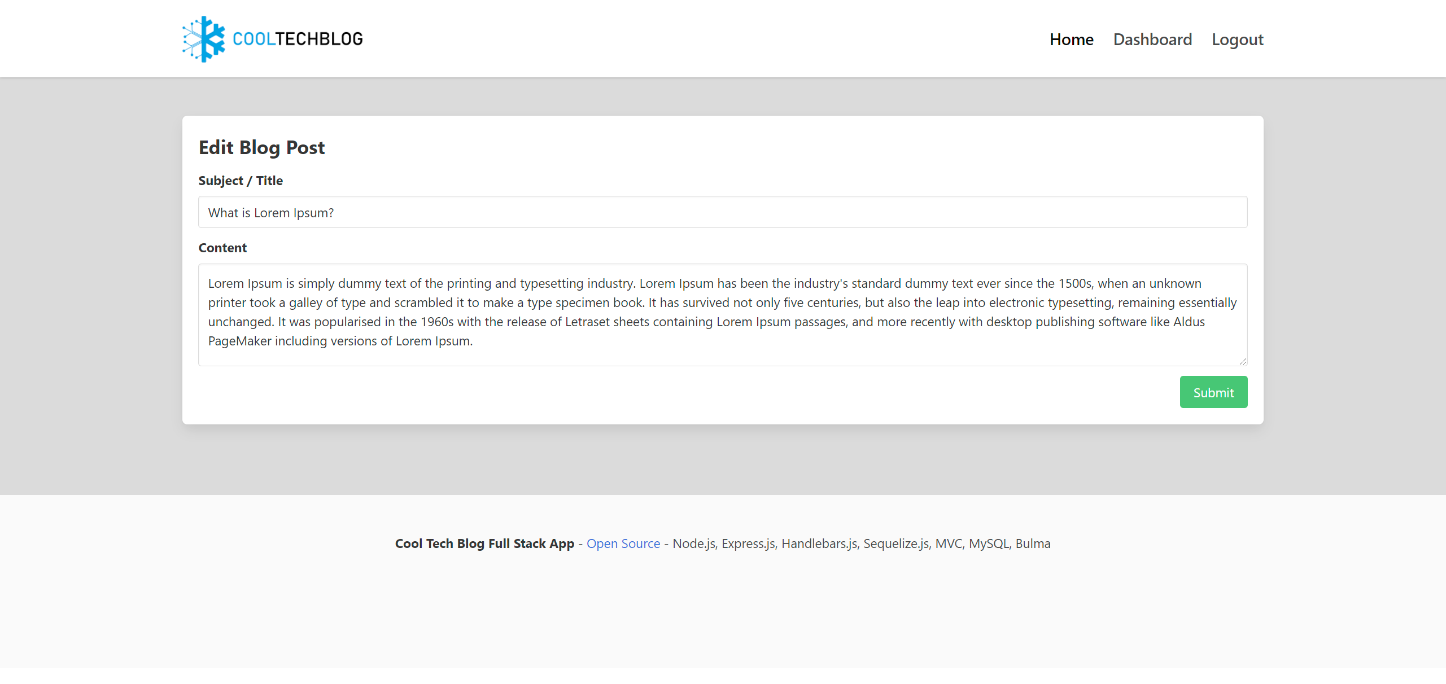Click the Edit Blog Post heading
Screen dimensions: 1446x684
point(261,147)
